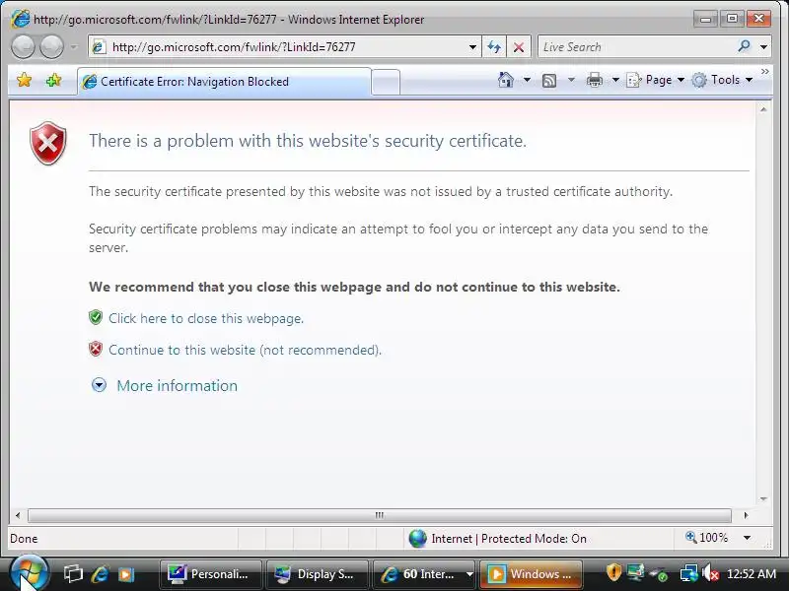Screen dimensions: 789x591
Task: Click 'Click here to close this webpage' link
Action: (206, 318)
